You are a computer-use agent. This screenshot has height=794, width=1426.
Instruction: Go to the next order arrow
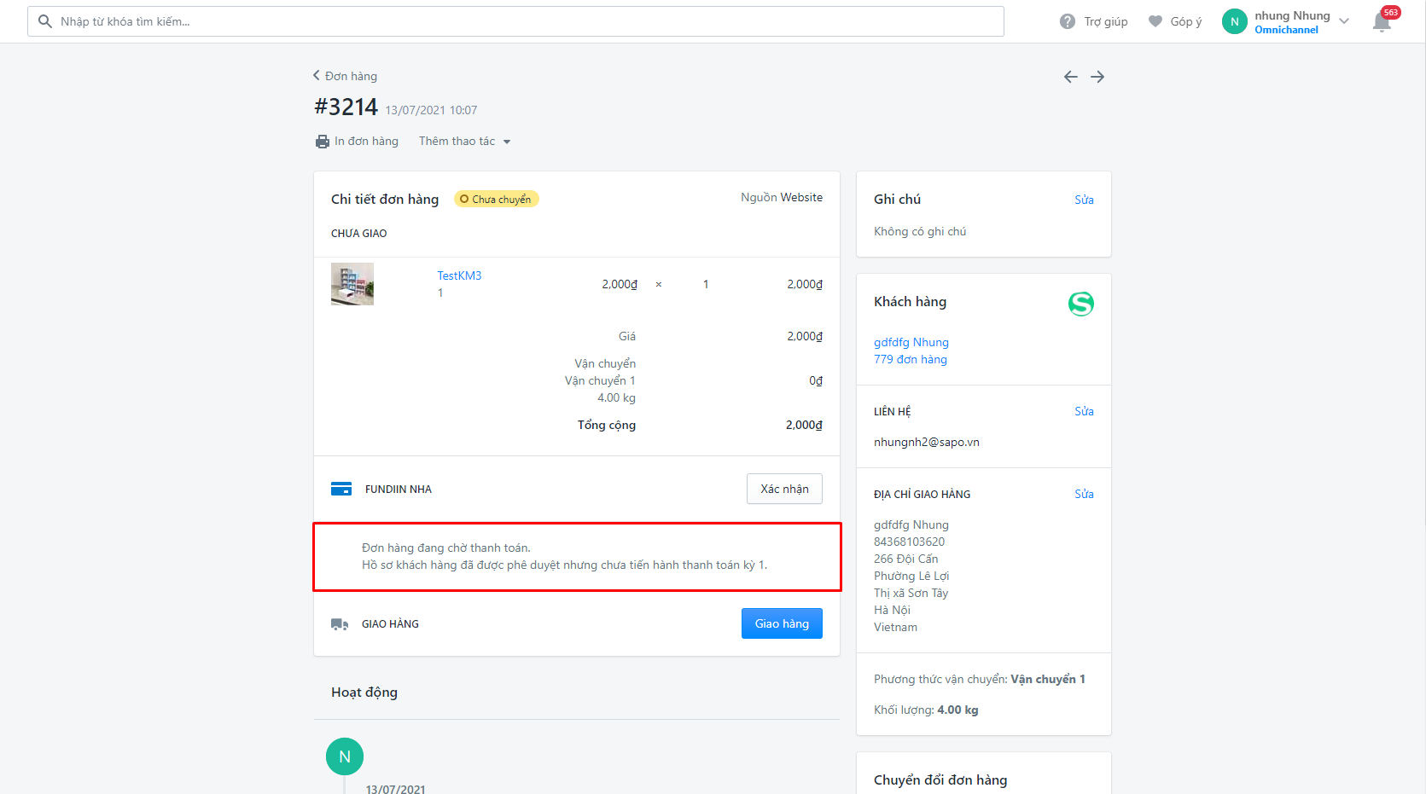[1097, 77]
